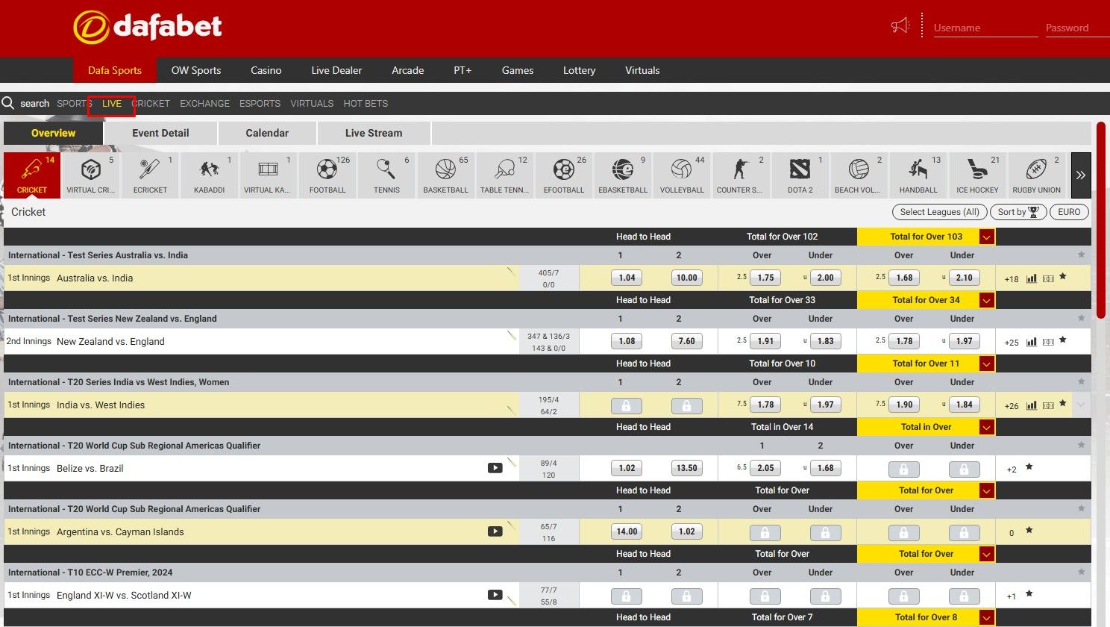The width and height of the screenshot is (1110, 627).
Task: Play live stream for Belize vs. Brazil
Action: (x=495, y=468)
